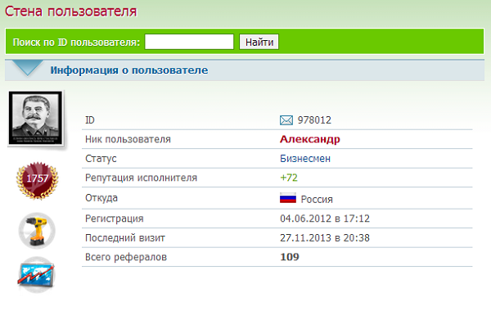This screenshot has height=311, width=491.
Task: Click the Регистрация label
Action: click(115, 219)
